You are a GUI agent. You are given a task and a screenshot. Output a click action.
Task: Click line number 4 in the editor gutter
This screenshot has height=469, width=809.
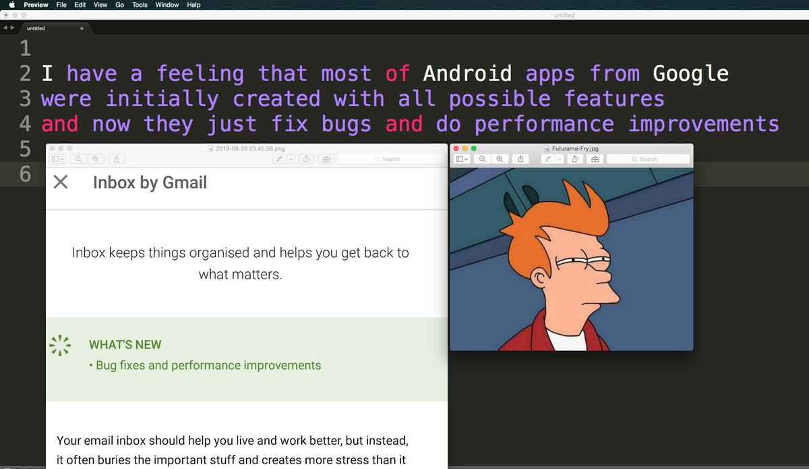26,124
